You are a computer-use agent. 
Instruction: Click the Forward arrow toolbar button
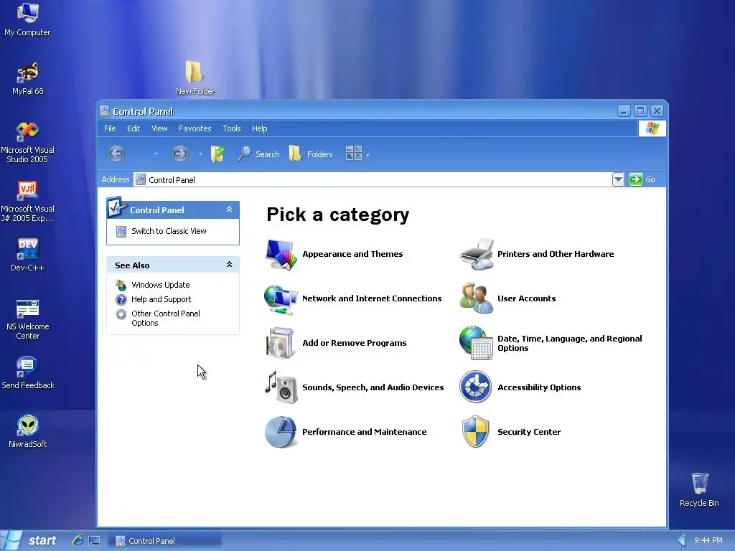179,154
